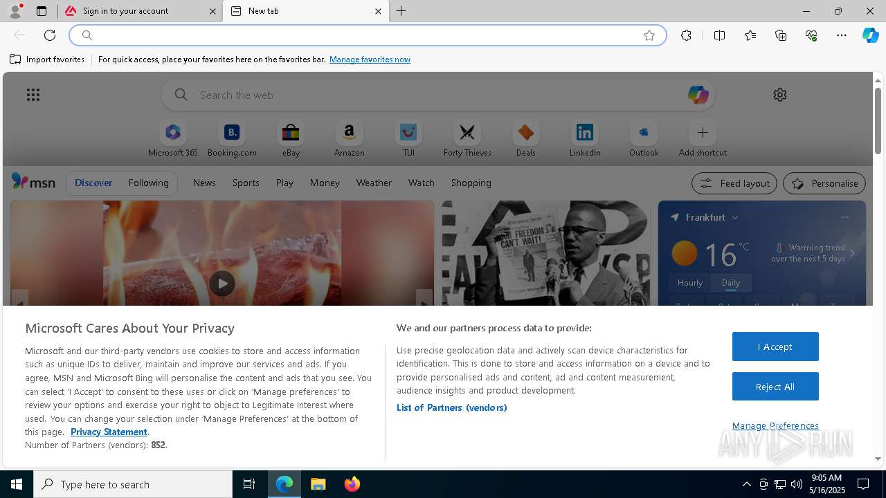Viewport: 886px width, 498px height.
Task: Open TUI shortcut
Action: [408, 139]
